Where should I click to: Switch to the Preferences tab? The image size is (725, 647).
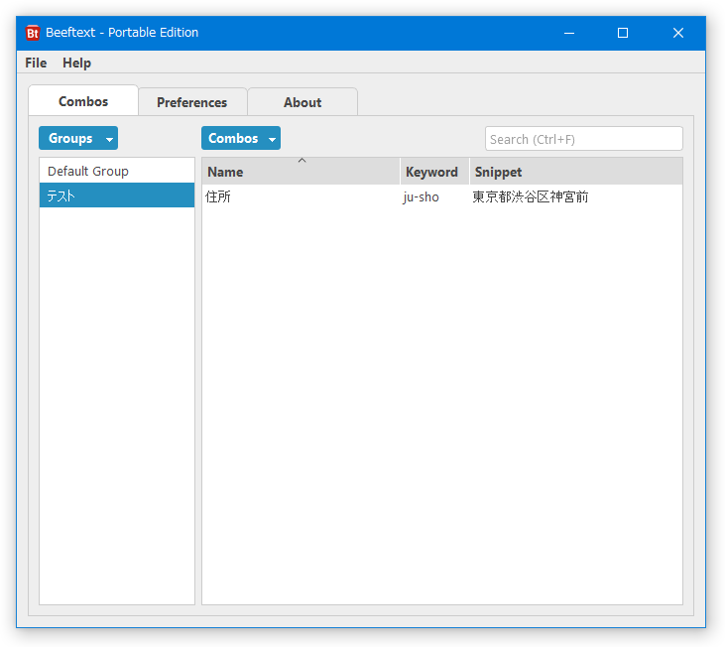pos(191,102)
